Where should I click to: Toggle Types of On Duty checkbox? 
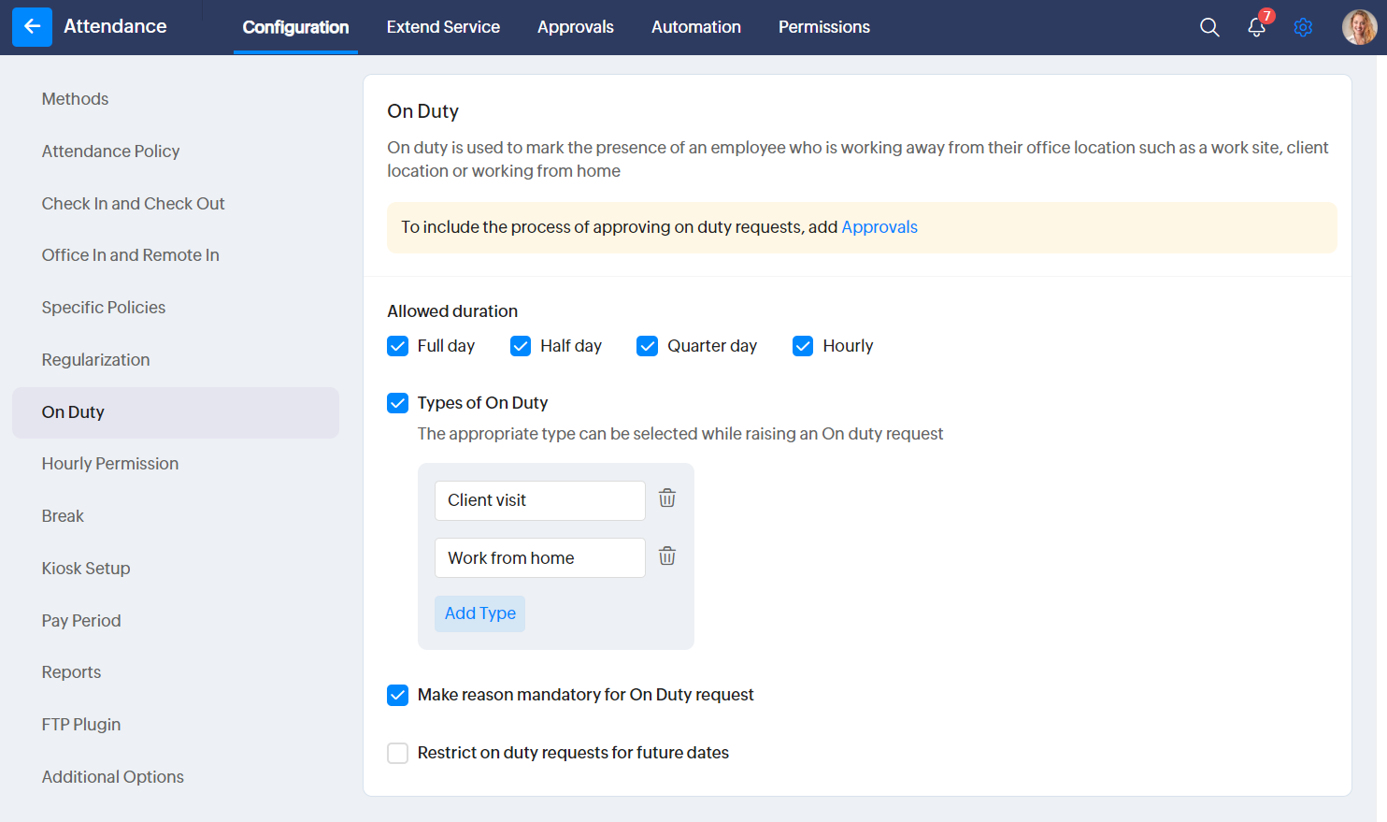pyautogui.click(x=398, y=403)
